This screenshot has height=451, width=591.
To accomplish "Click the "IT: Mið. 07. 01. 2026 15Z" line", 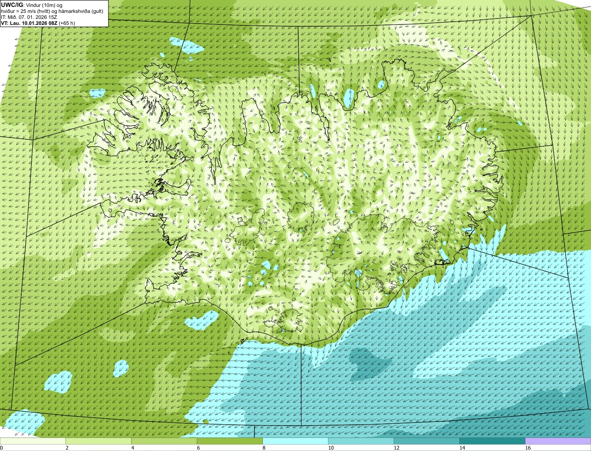I will (29, 17).
